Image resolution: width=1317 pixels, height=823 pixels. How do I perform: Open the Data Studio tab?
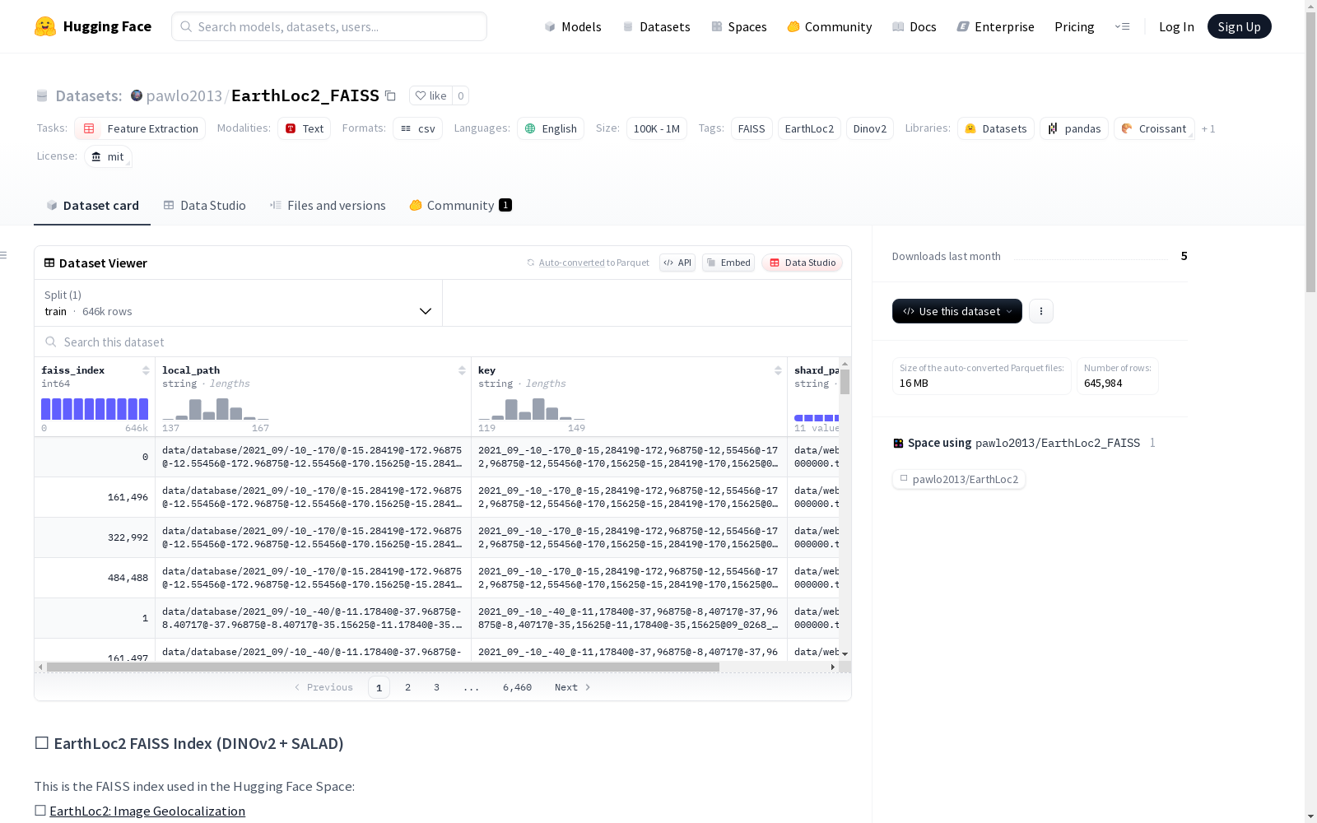coord(204,206)
